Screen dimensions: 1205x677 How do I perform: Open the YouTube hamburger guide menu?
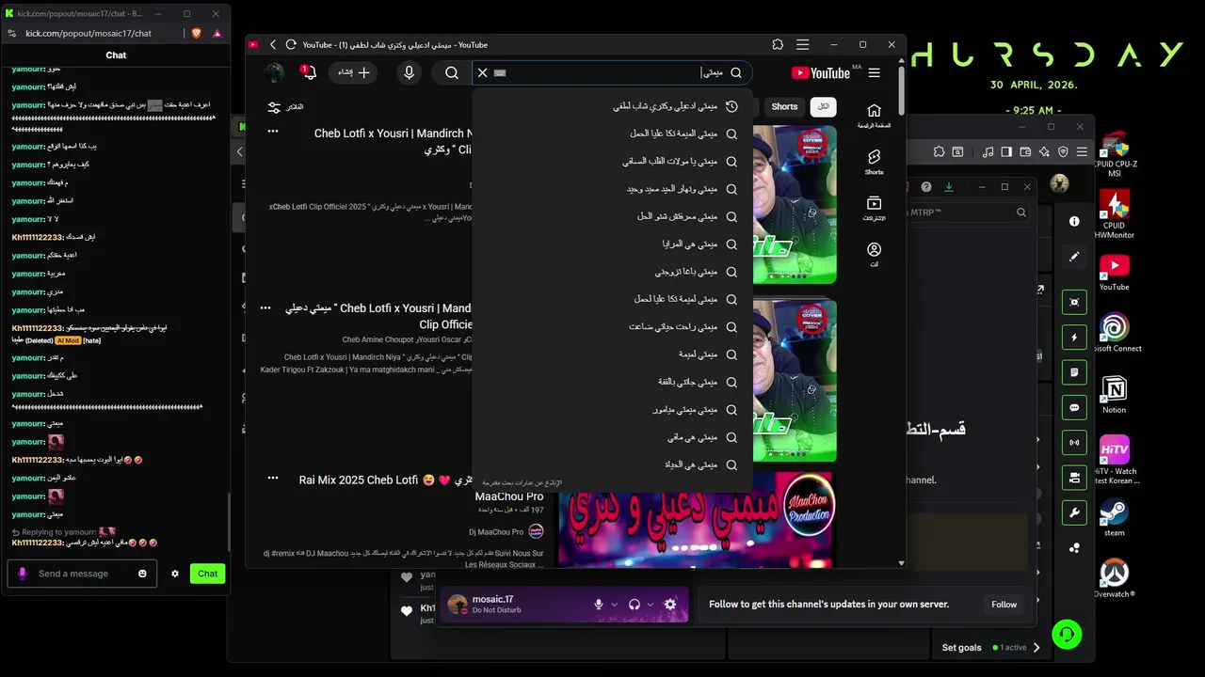(875, 72)
